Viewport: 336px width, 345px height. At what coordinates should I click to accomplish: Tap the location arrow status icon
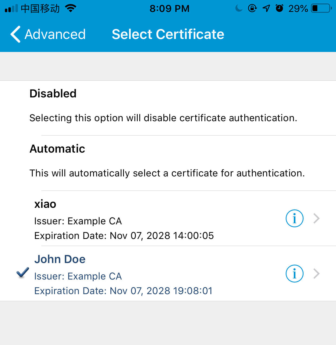point(266,8)
